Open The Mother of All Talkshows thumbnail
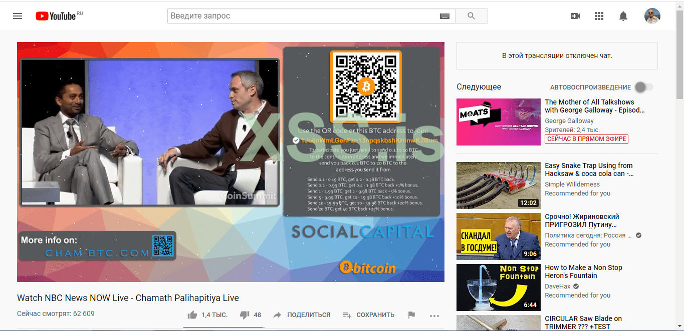This screenshot has width=684, height=331. 499,122
